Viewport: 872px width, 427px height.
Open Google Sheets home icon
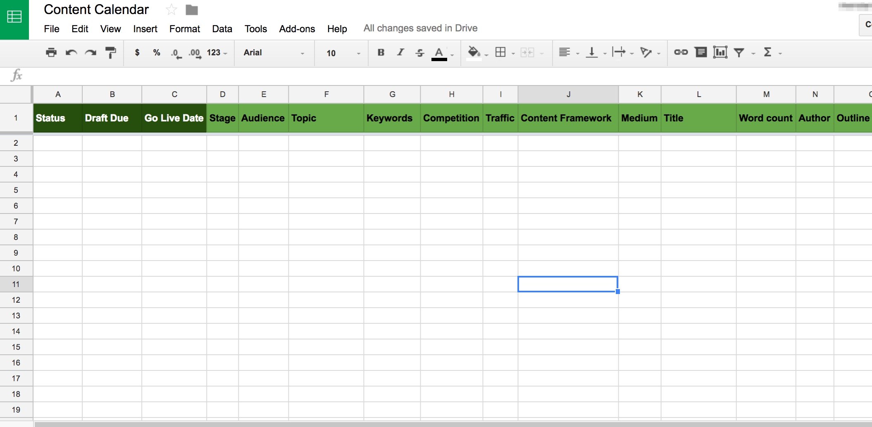coord(14,17)
